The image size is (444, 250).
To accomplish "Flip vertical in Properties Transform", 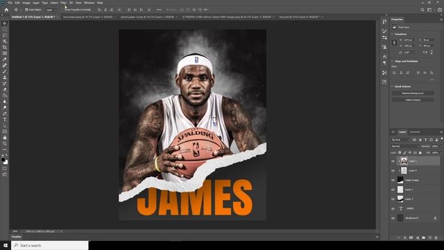I will 432,53.
